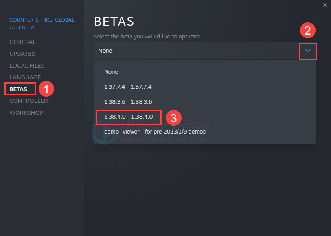Switch to the Workshop tab
Viewport: 331px width, 236px height.
click(x=26, y=113)
